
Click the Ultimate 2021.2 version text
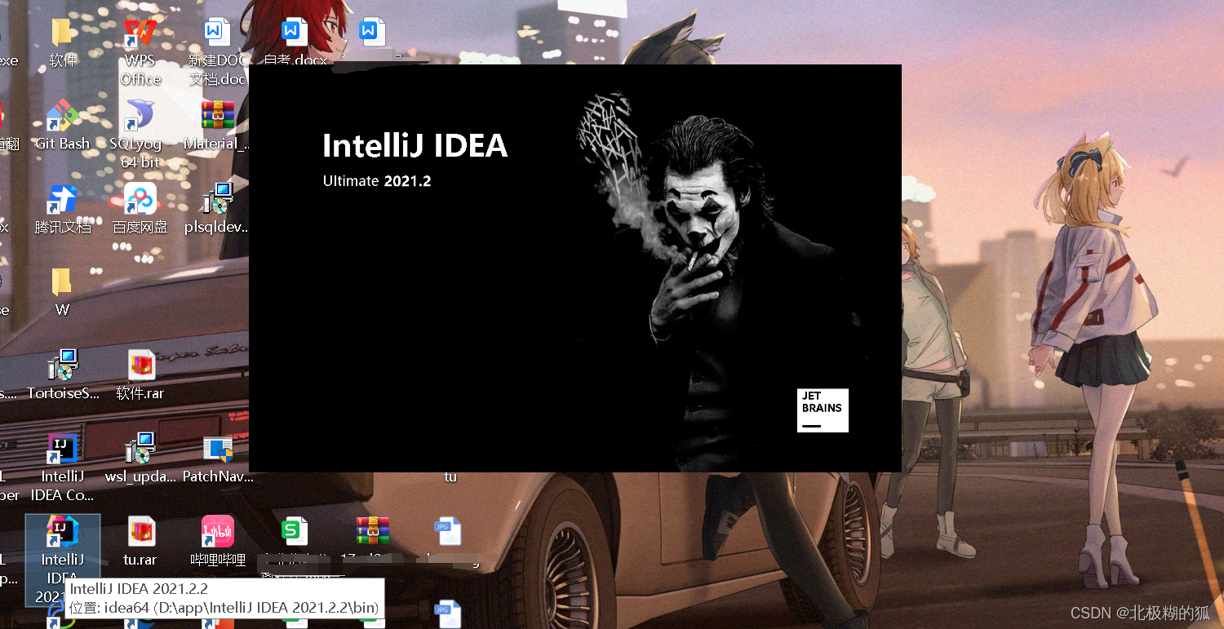coord(377,181)
